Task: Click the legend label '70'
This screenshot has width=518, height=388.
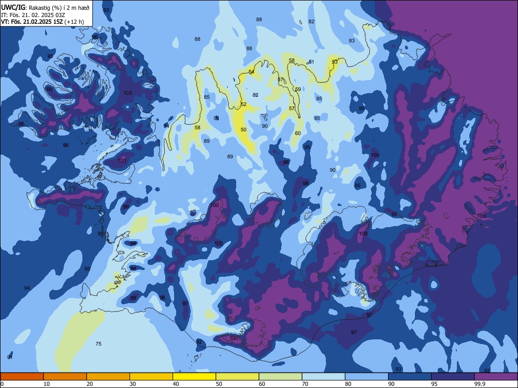Action: pyautogui.click(x=305, y=384)
